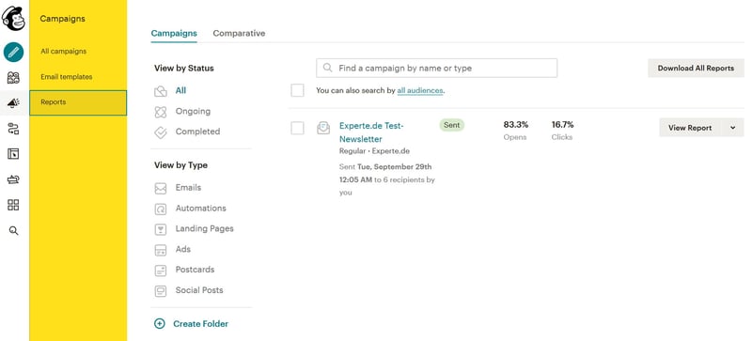This screenshot has height=341, width=752.
Task: Open the Audience icon in sidebar
Action: [x=13, y=78]
